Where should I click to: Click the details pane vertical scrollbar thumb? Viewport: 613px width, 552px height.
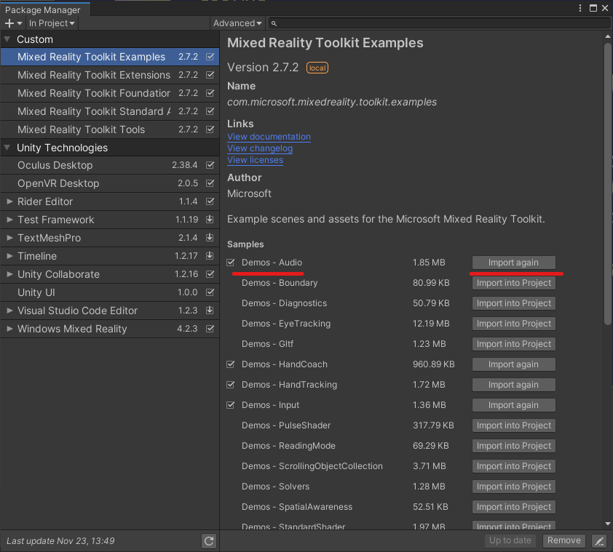(x=607, y=183)
